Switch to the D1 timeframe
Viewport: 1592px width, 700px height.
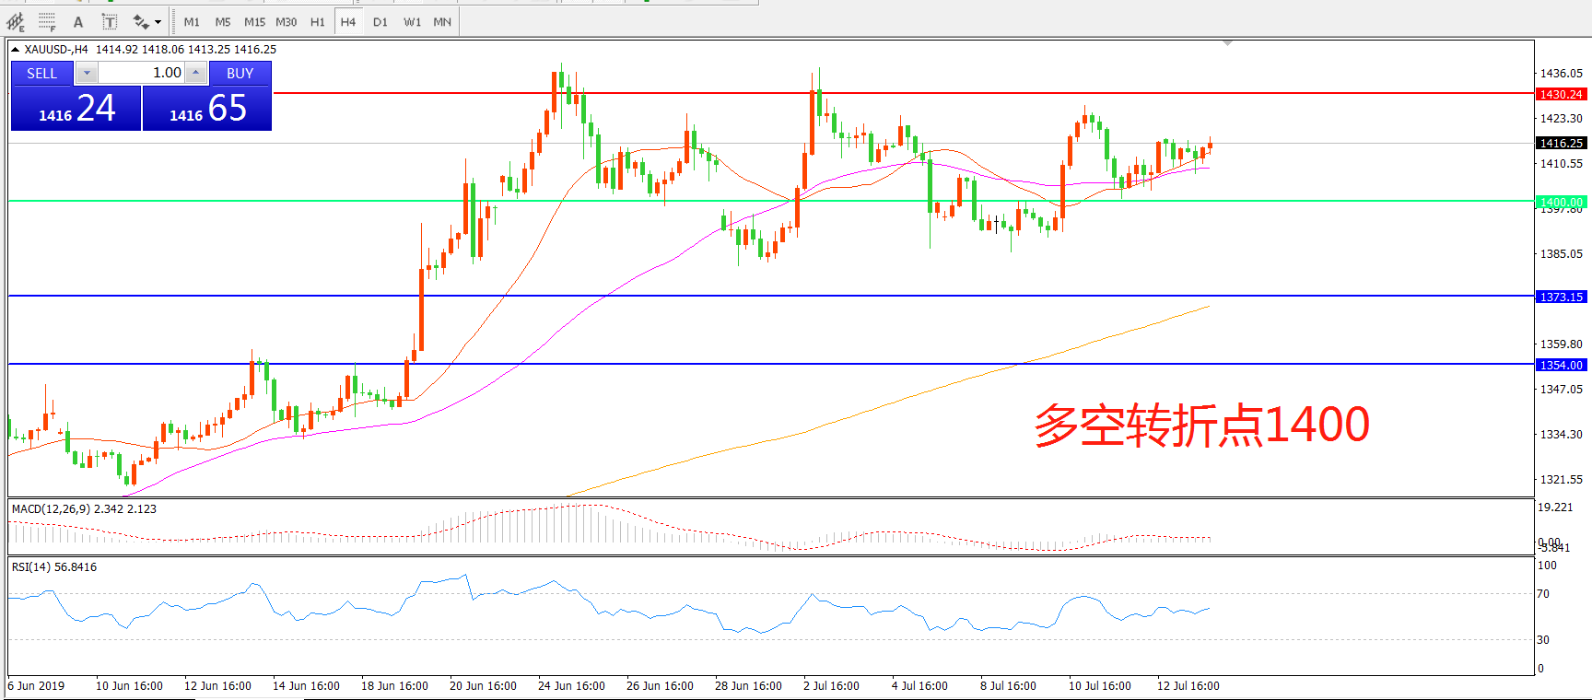point(380,21)
